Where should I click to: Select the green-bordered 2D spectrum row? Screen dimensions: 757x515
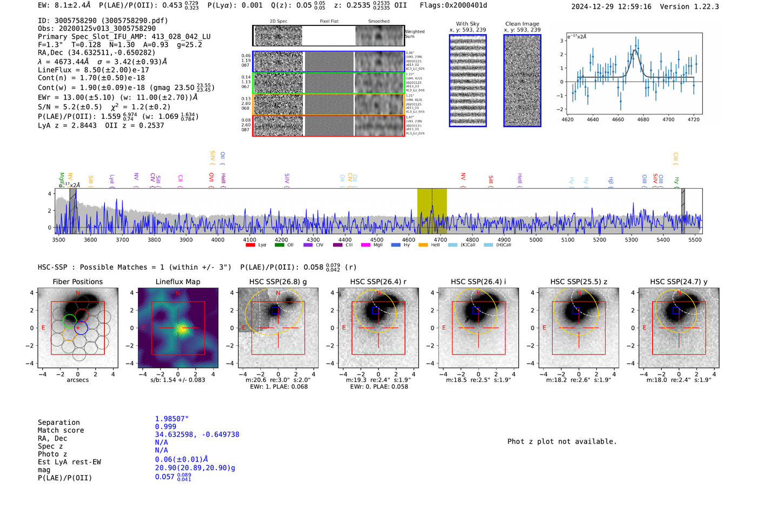[x=328, y=83]
